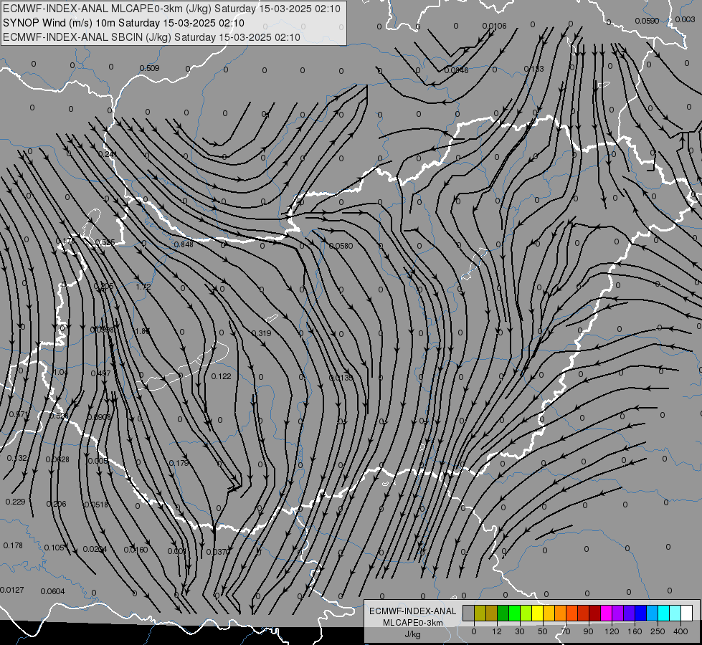
Task: Click the 0.319 grid value
Action: tap(262, 333)
